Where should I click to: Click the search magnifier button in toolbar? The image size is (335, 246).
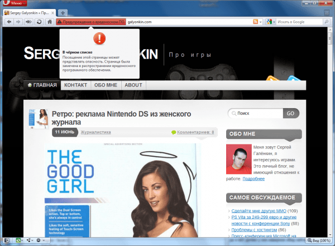(x=326, y=22)
